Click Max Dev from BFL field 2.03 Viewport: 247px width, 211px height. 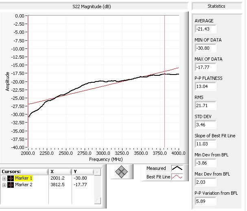tap(205, 182)
